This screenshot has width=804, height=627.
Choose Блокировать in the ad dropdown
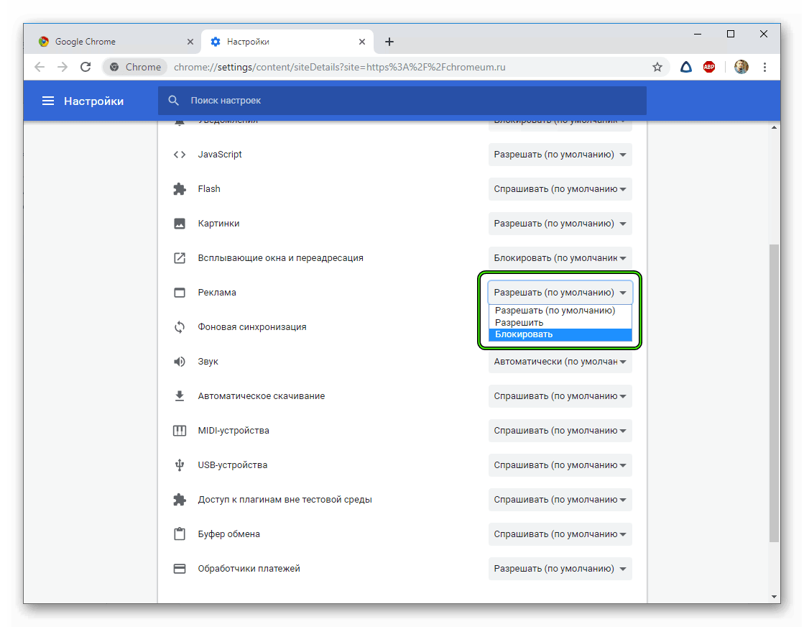pyautogui.click(x=560, y=334)
